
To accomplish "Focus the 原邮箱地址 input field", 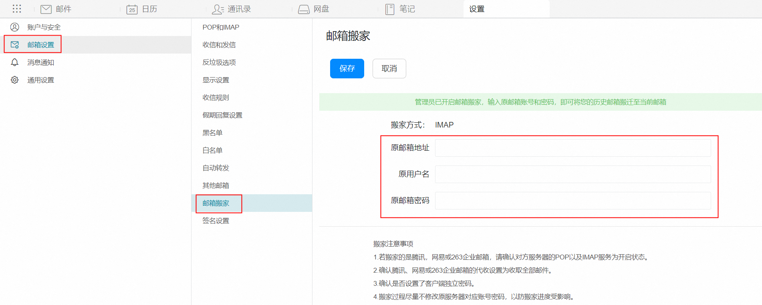I will coord(573,148).
